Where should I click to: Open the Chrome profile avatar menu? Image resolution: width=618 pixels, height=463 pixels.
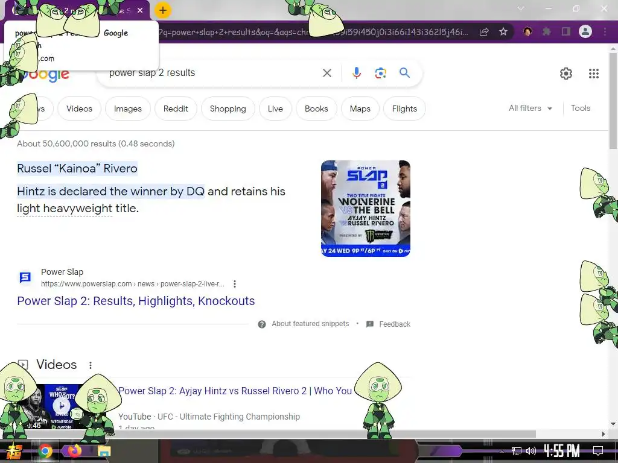pyautogui.click(x=585, y=31)
